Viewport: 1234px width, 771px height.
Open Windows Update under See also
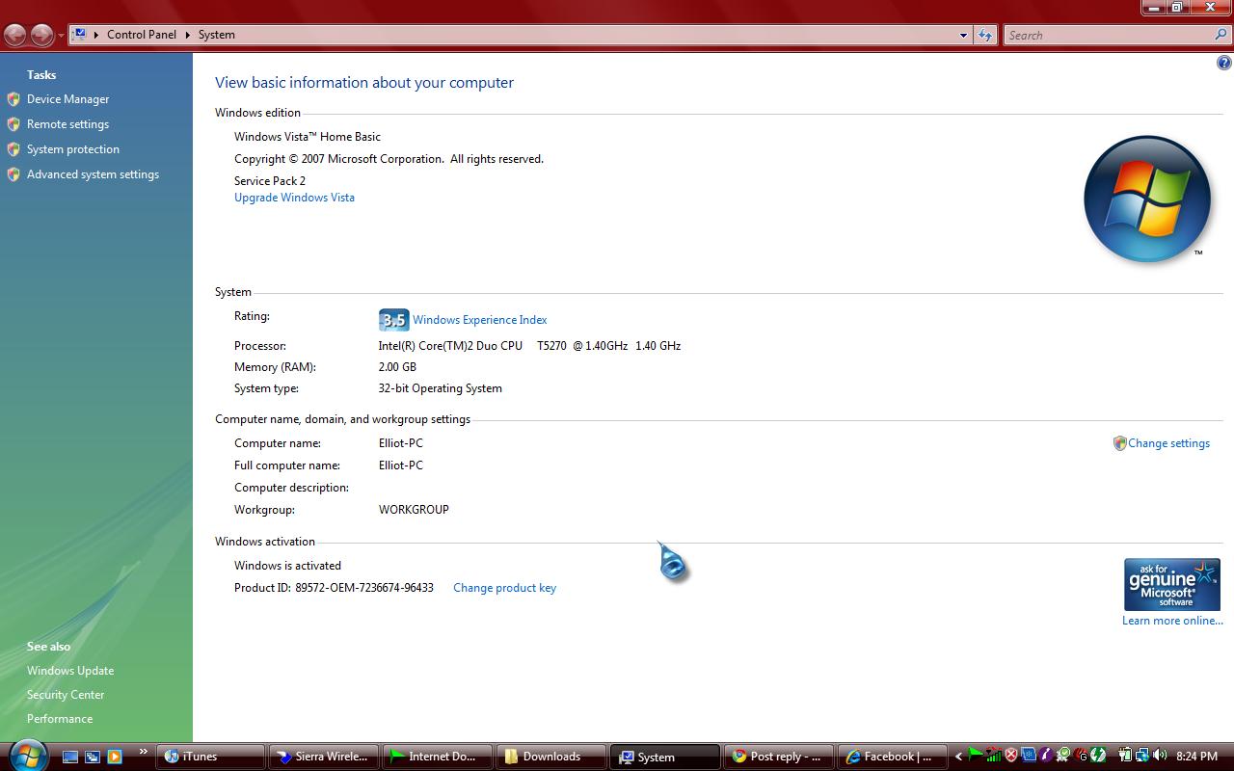(x=70, y=671)
